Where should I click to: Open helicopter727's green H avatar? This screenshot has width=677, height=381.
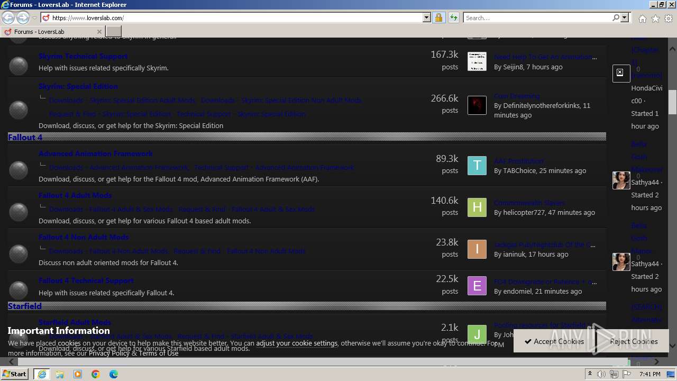tap(477, 207)
